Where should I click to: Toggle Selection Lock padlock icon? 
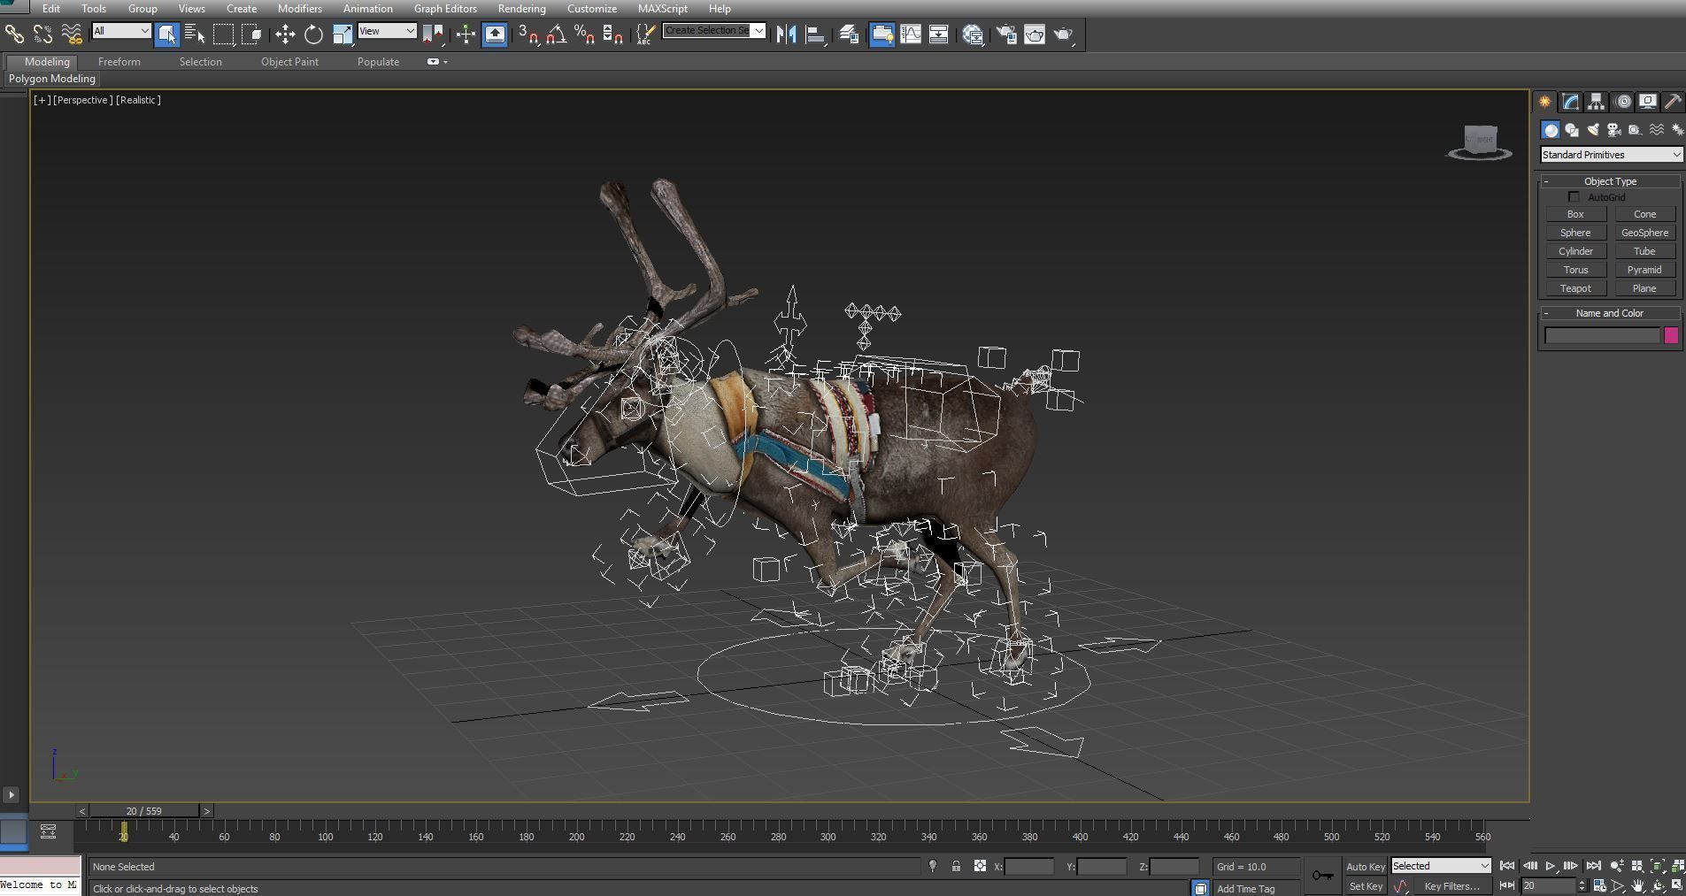956,867
